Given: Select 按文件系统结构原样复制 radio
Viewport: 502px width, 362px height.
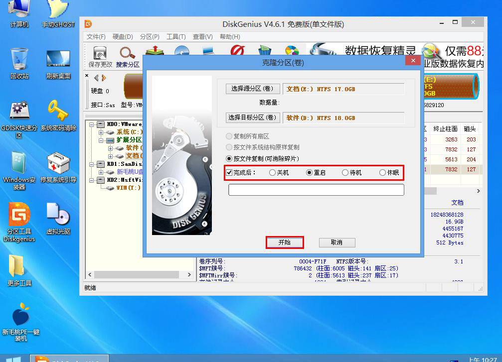Looking at the screenshot, I should [229, 147].
